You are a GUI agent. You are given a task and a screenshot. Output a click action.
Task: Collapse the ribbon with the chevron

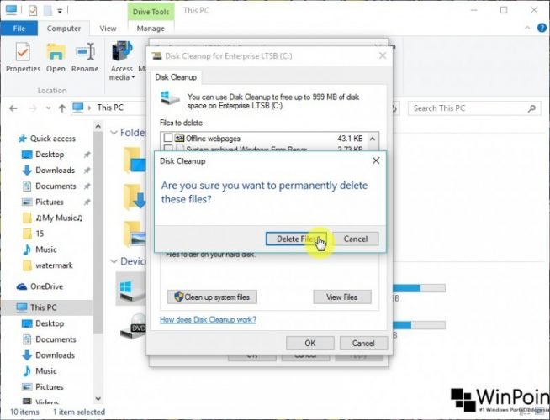point(526,29)
